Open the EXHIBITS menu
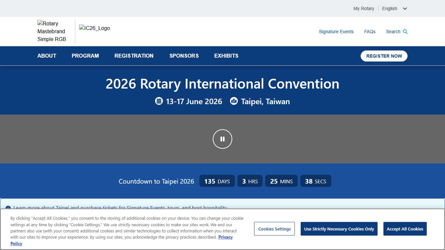 coord(226,56)
